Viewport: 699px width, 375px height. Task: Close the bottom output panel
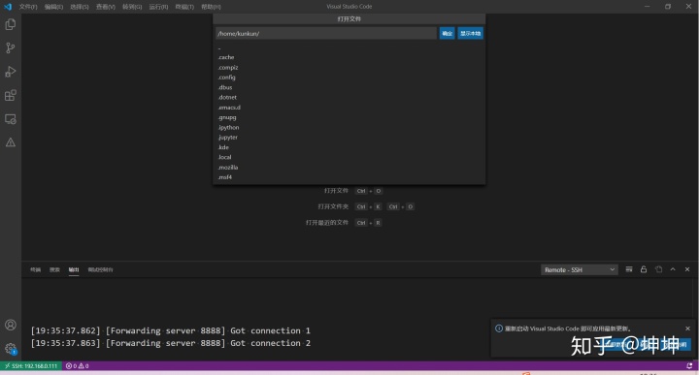click(687, 269)
